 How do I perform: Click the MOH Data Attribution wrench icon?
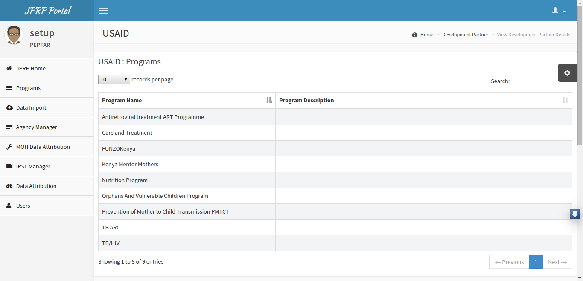9,147
